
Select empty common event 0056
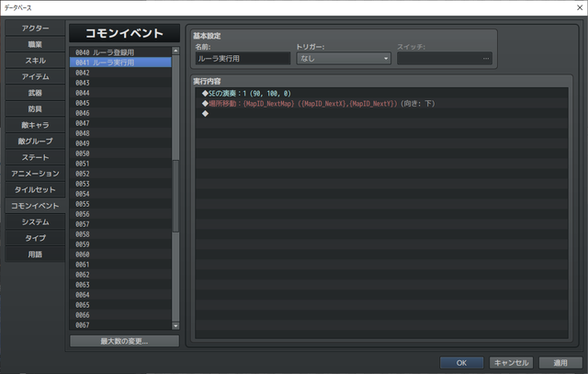120,214
